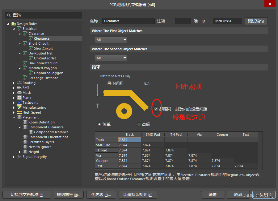The image size is (278, 201).
Task: Open the second object matches All dropdown
Action: pyautogui.click(x=111, y=58)
